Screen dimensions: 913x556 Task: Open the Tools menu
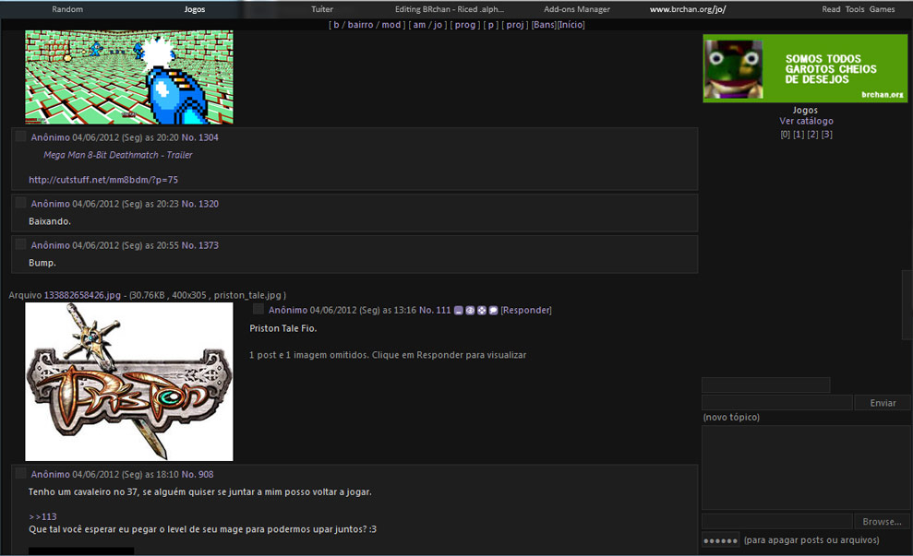[855, 9]
